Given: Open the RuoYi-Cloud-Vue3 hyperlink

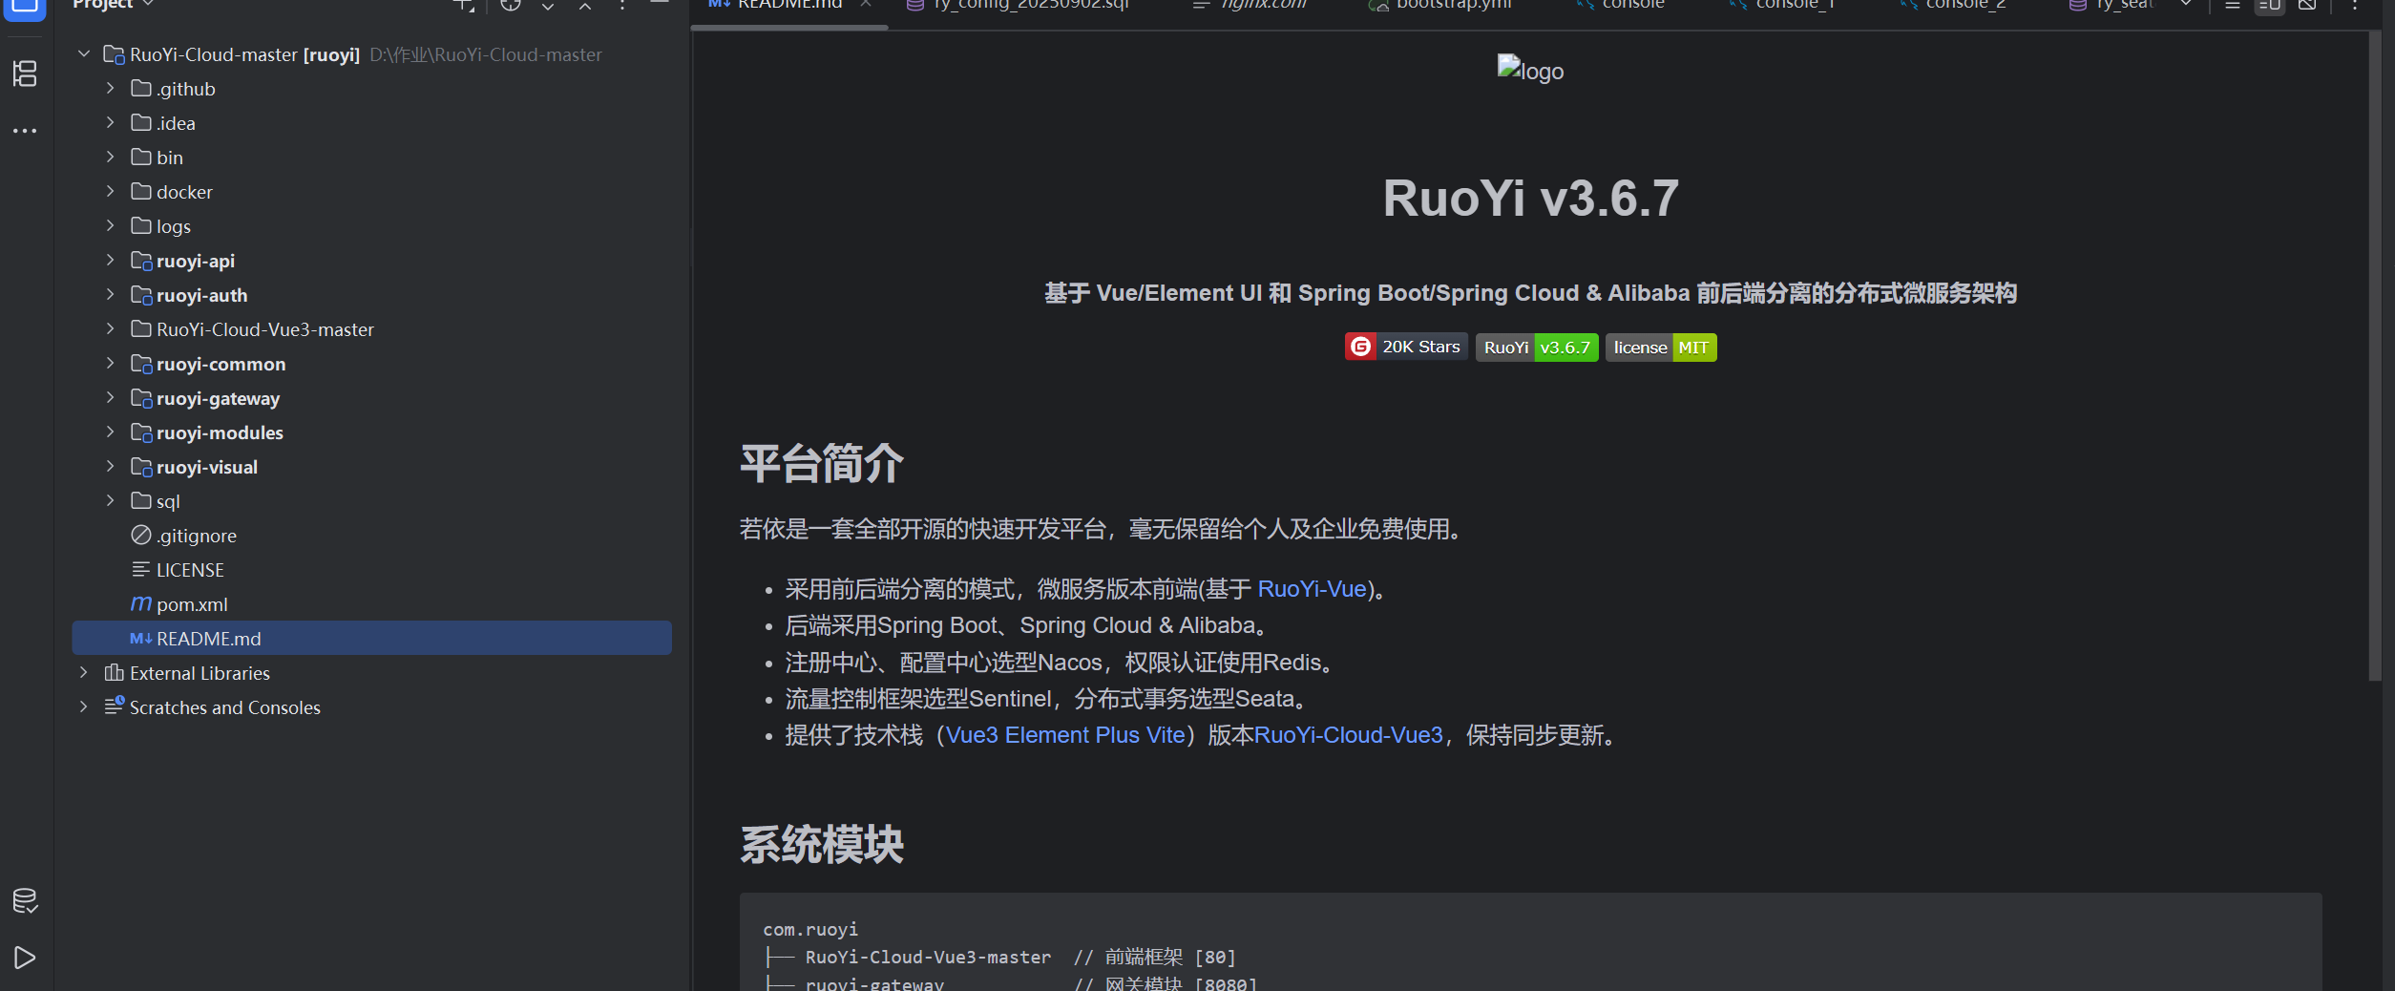Looking at the screenshot, I should 1348,735.
